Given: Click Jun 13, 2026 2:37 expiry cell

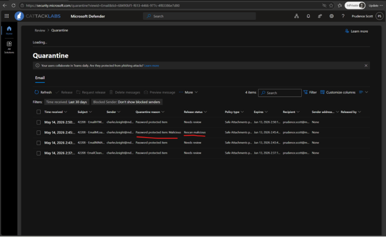Looking at the screenshot, I should [x=267, y=153].
